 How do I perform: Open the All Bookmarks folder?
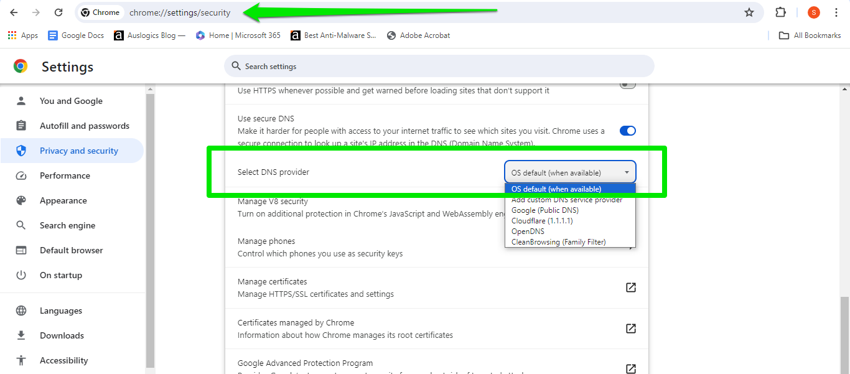(x=810, y=35)
